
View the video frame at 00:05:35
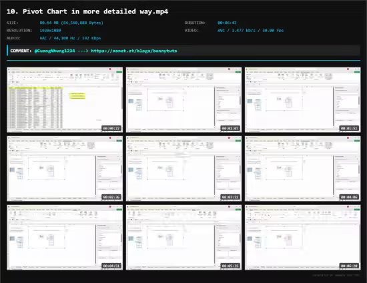183,238
